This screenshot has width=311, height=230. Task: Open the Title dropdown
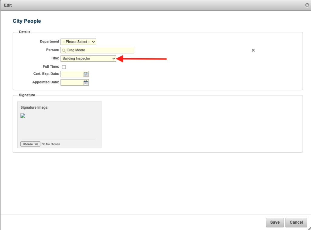pos(88,59)
